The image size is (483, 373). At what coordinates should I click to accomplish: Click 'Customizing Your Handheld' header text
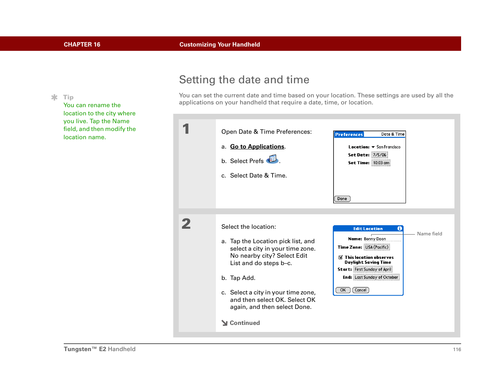pyautogui.click(x=220, y=45)
